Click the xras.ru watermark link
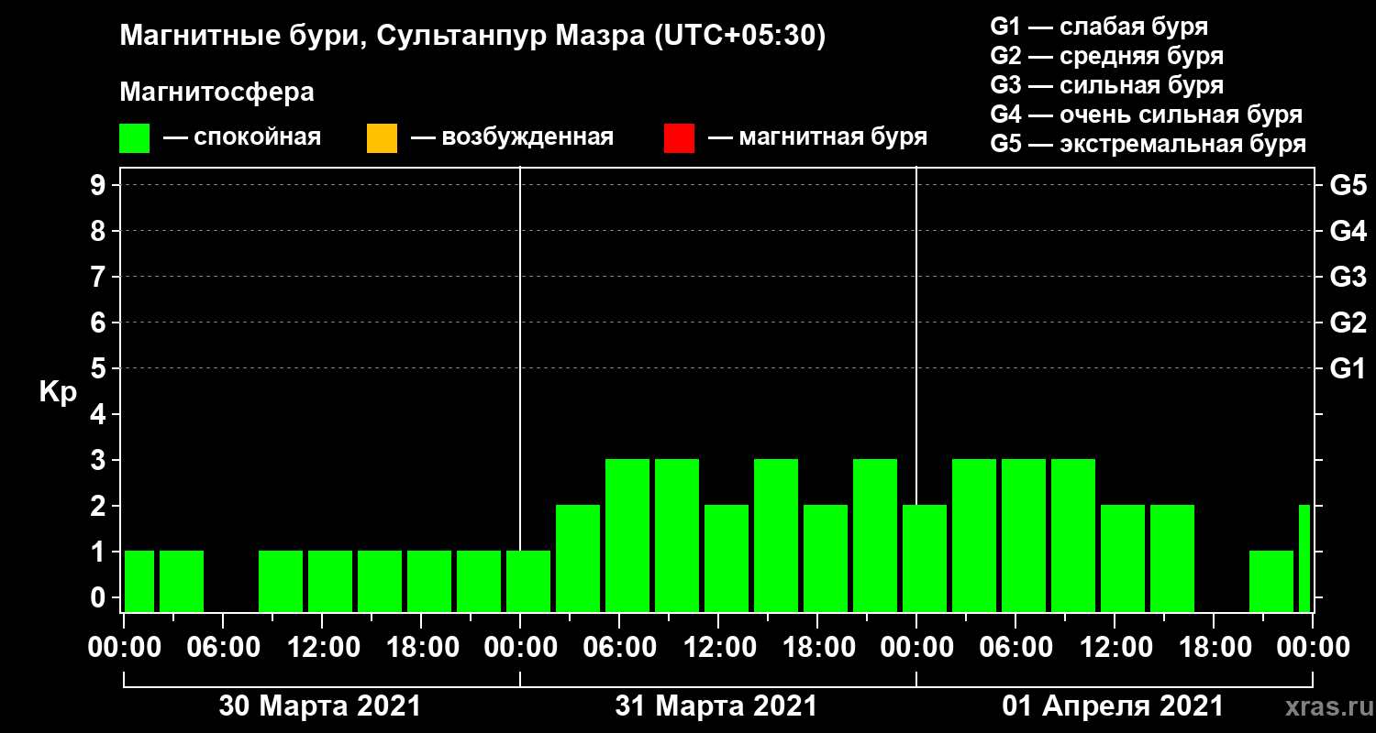The width and height of the screenshot is (1376, 733). pos(1324,707)
